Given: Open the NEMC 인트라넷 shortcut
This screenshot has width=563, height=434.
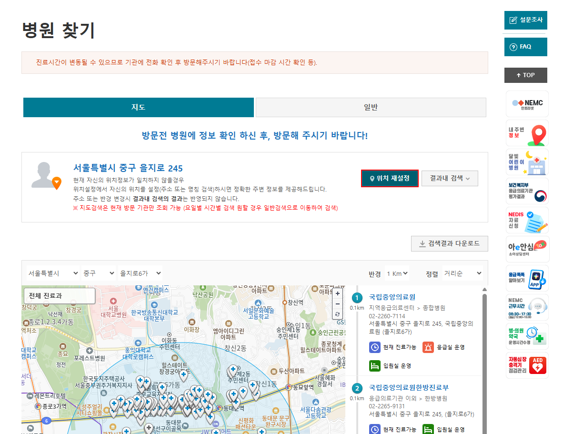Looking at the screenshot, I should click(x=527, y=104).
